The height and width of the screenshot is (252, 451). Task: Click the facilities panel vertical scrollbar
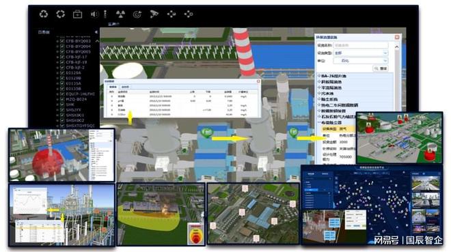397,78
